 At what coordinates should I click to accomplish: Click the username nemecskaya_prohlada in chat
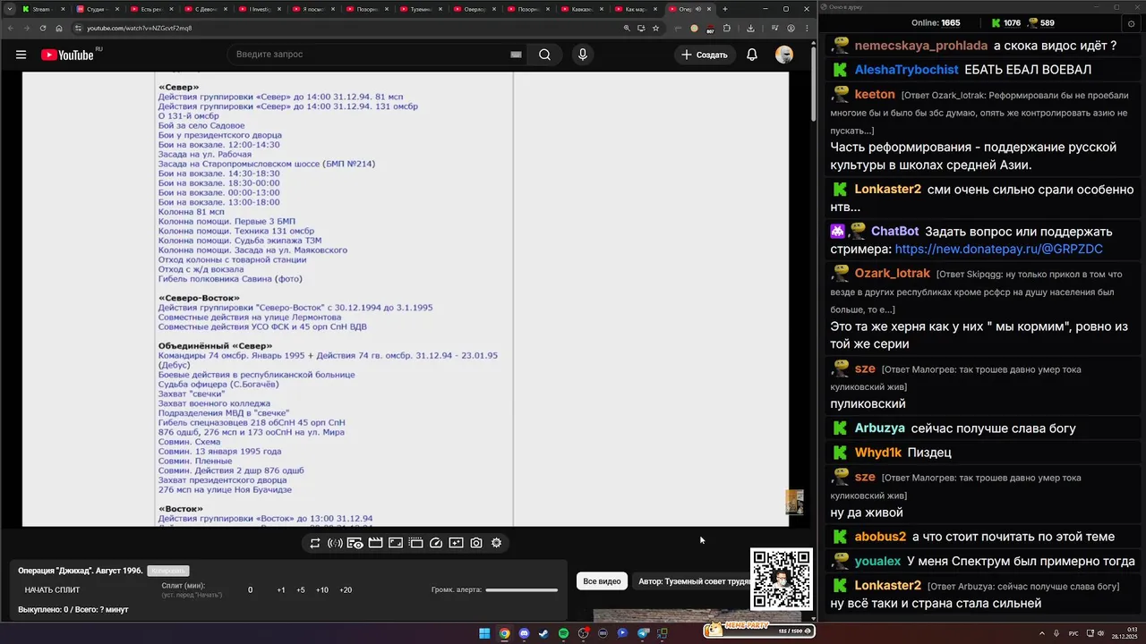tap(921, 46)
